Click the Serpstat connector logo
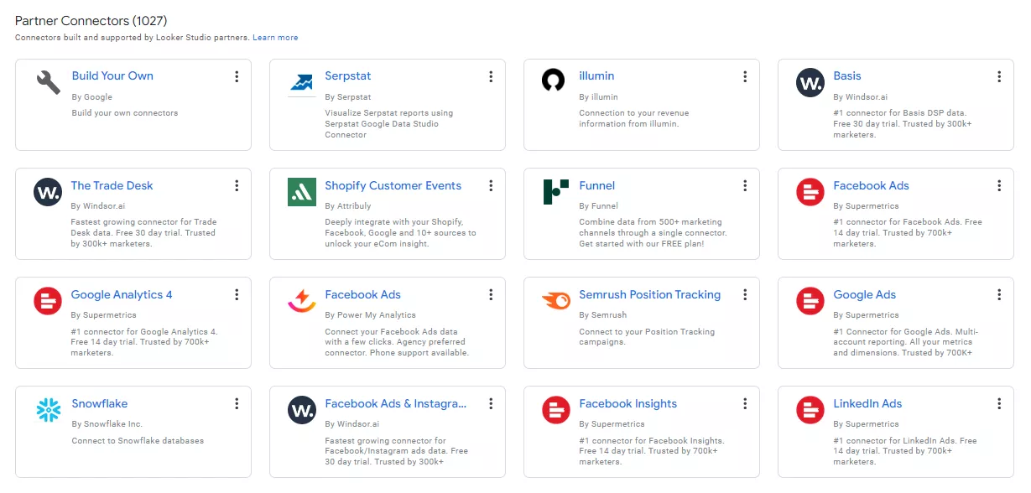 (302, 83)
